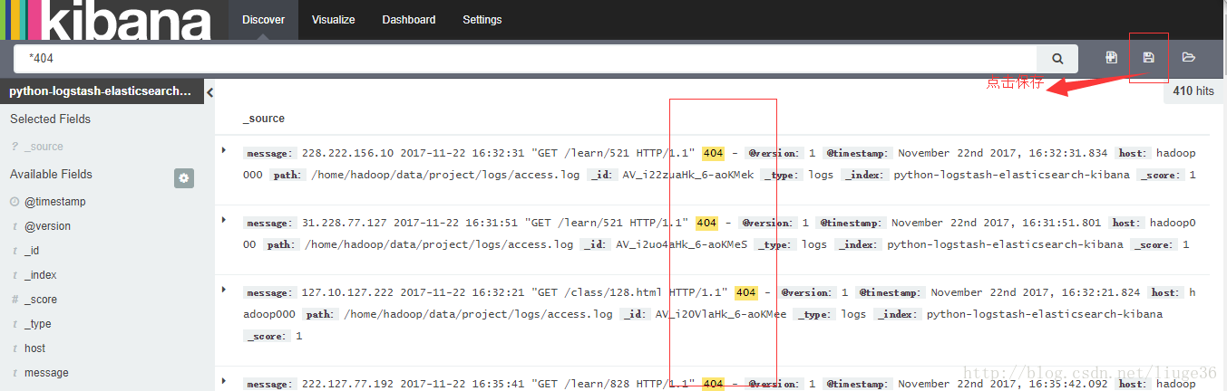Click the text type icon beside @version
1227x391 pixels.
pyautogui.click(x=15, y=226)
